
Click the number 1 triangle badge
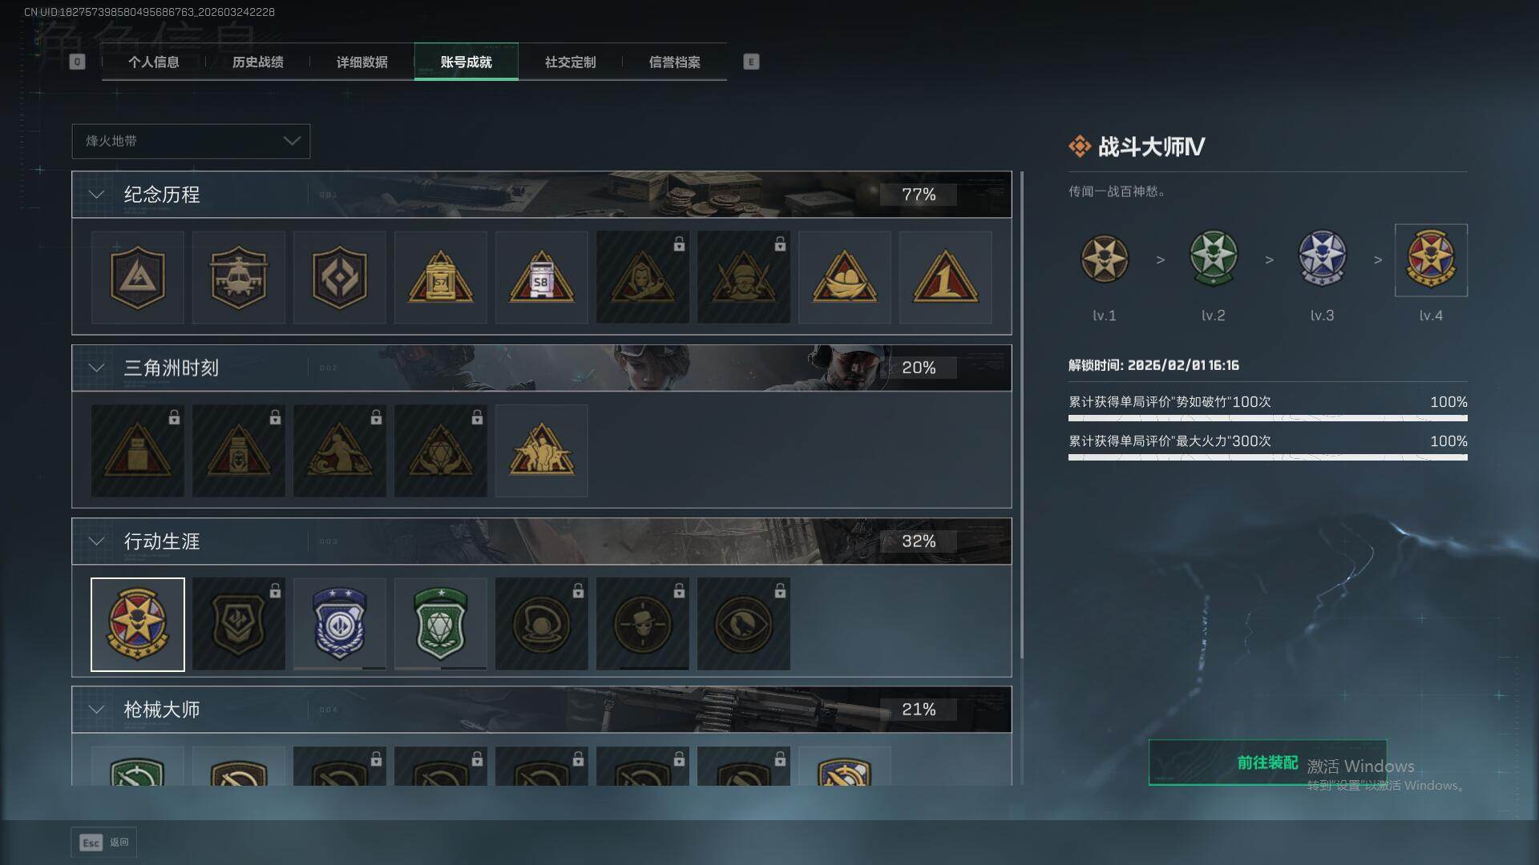pos(945,278)
